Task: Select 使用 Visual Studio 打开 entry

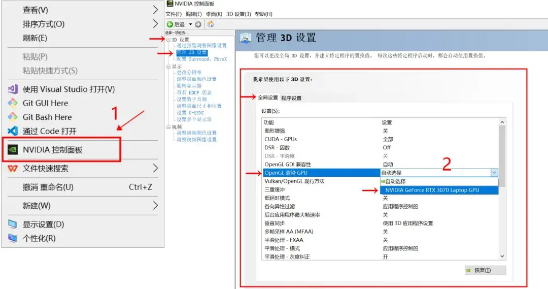Action: pyautogui.click(x=83, y=89)
